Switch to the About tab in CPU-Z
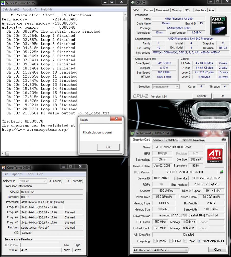 click(x=213, y=10)
